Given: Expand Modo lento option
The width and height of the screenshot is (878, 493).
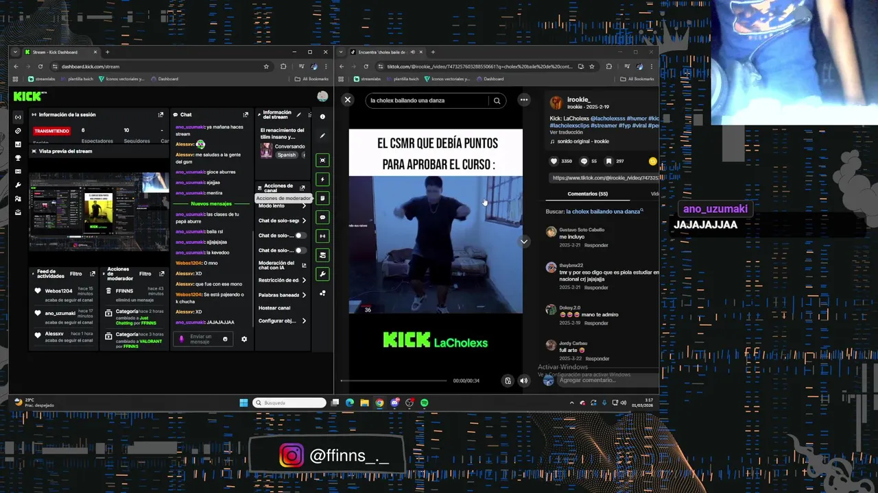Looking at the screenshot, I should [x=304, y=206].
